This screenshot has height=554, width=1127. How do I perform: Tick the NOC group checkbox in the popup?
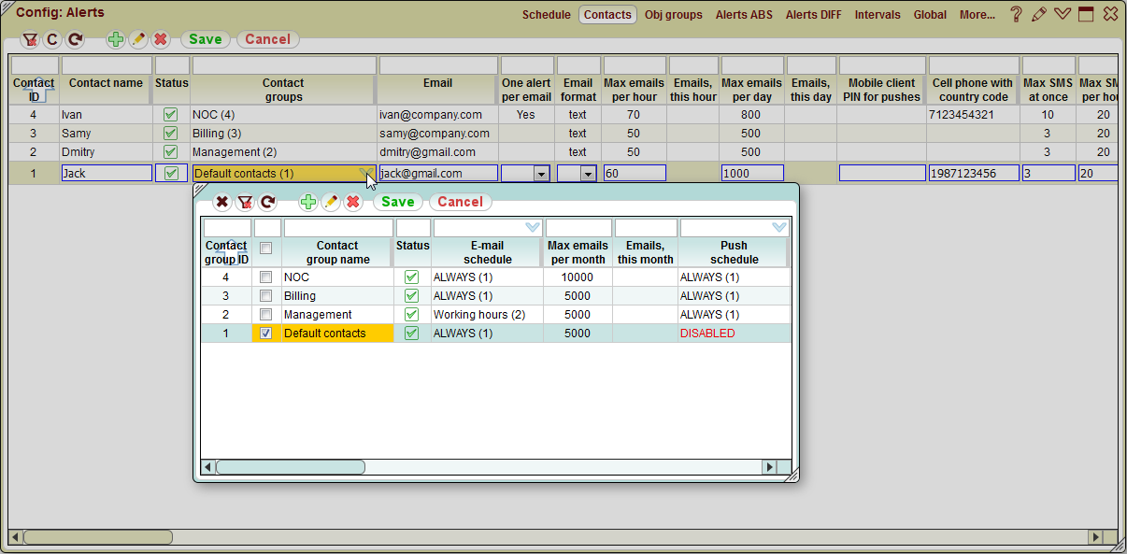pos(266,277)
